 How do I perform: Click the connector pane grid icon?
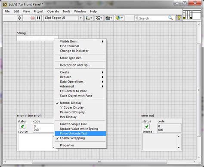point(187,15)
